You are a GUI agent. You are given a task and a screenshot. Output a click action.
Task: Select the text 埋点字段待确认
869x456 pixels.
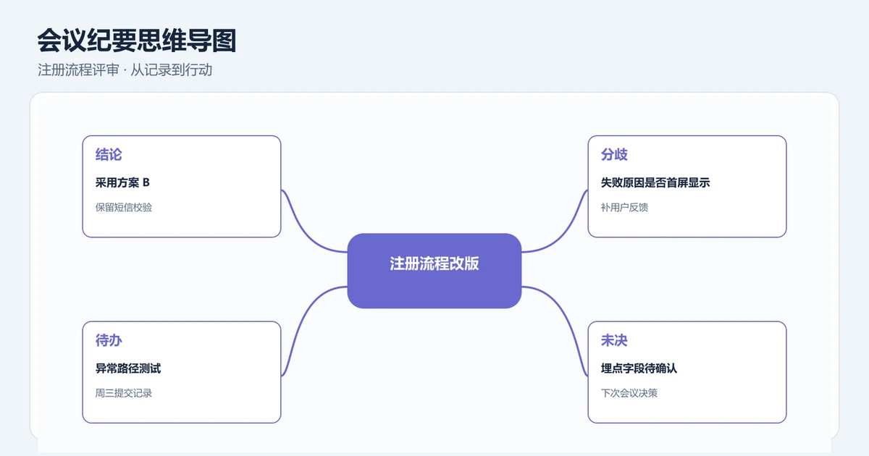[639, 368]
